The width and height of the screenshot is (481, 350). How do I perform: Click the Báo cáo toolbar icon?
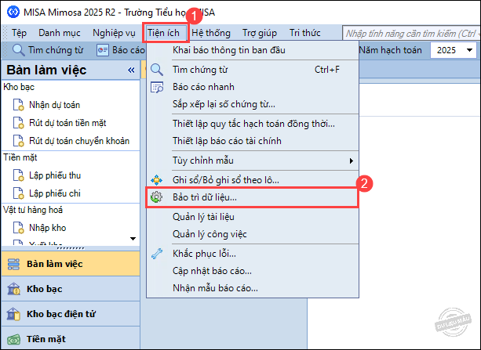103,50
